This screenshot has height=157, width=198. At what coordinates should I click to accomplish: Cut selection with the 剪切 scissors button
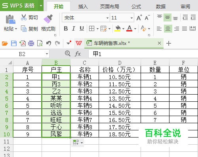(x=29, y=17)
